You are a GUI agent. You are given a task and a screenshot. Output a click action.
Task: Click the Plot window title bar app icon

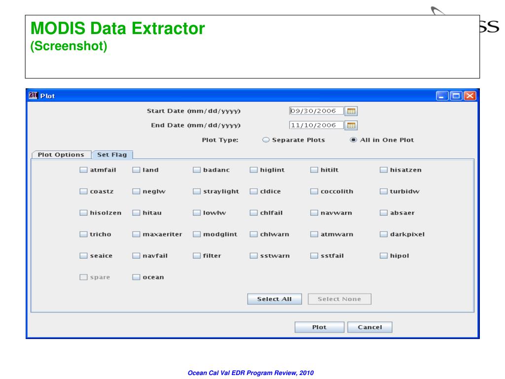coord(33,96)
